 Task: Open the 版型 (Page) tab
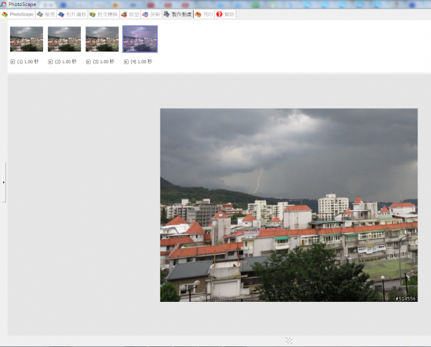click(130, 14)
